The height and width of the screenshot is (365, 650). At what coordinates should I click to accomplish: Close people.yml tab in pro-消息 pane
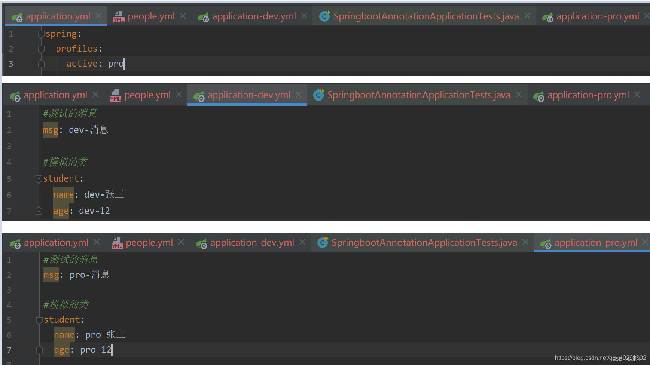click(x=181, y=242)
